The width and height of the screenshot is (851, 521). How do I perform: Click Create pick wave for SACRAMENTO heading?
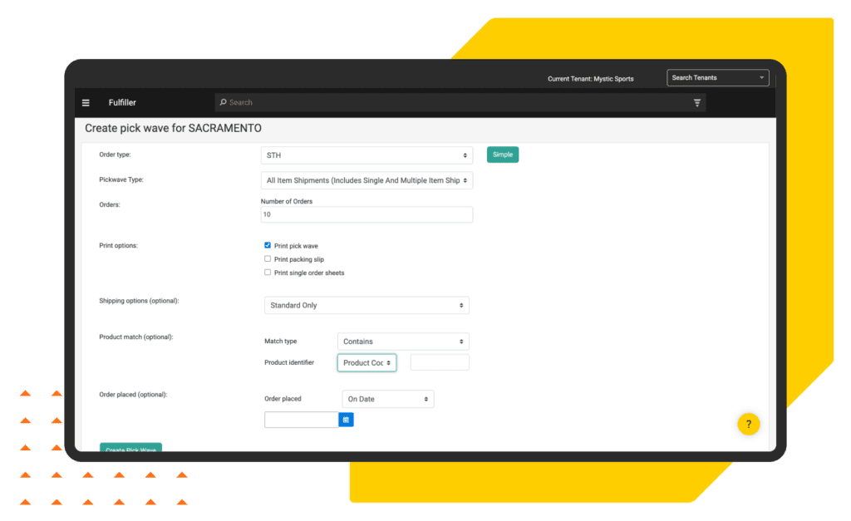tap(173, 128)
